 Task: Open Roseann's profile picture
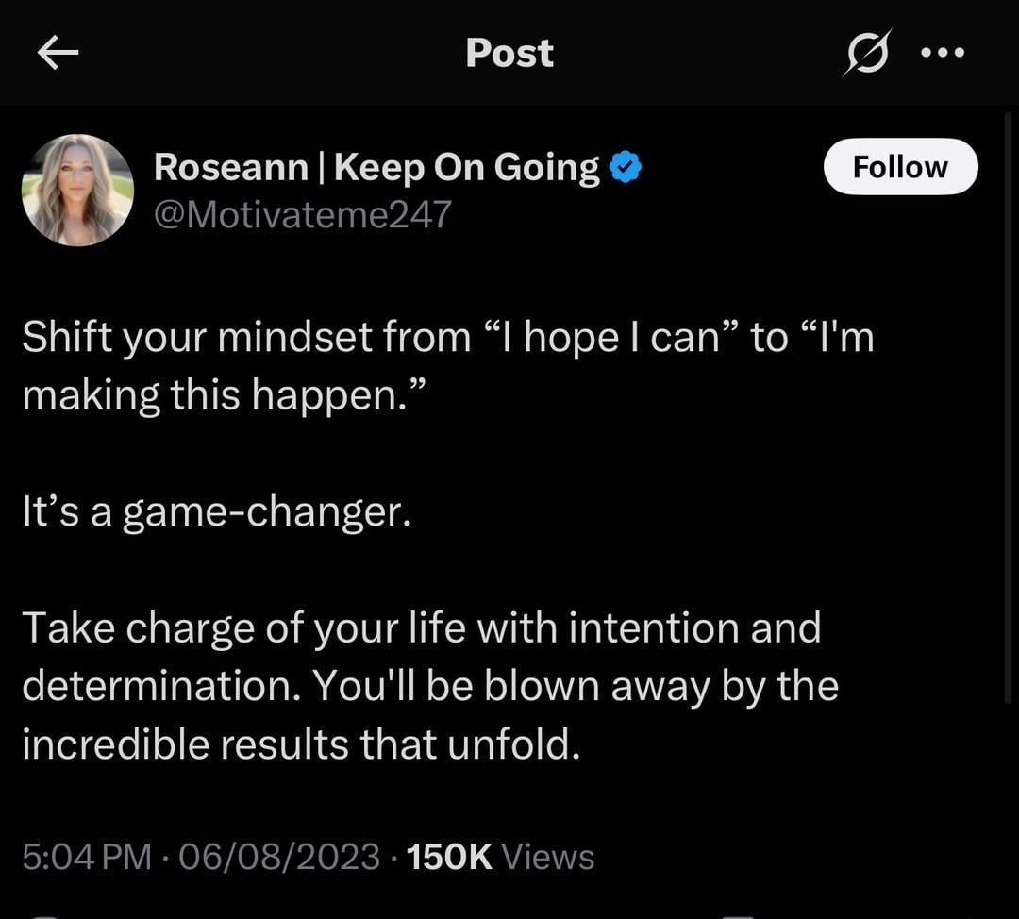(77, 190)
